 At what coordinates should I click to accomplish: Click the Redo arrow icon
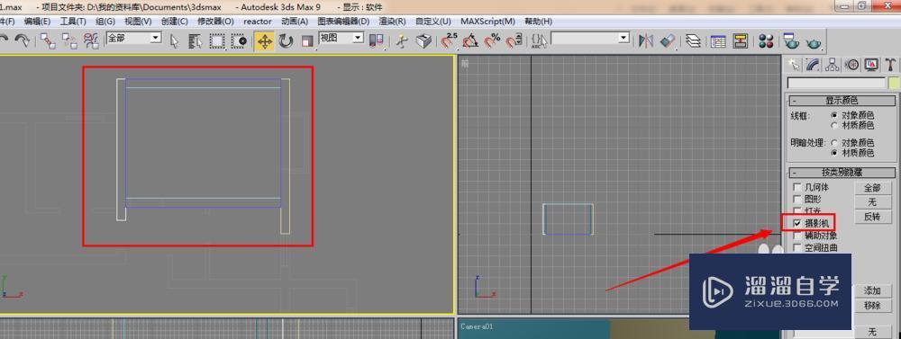click(x=22, y=40)
